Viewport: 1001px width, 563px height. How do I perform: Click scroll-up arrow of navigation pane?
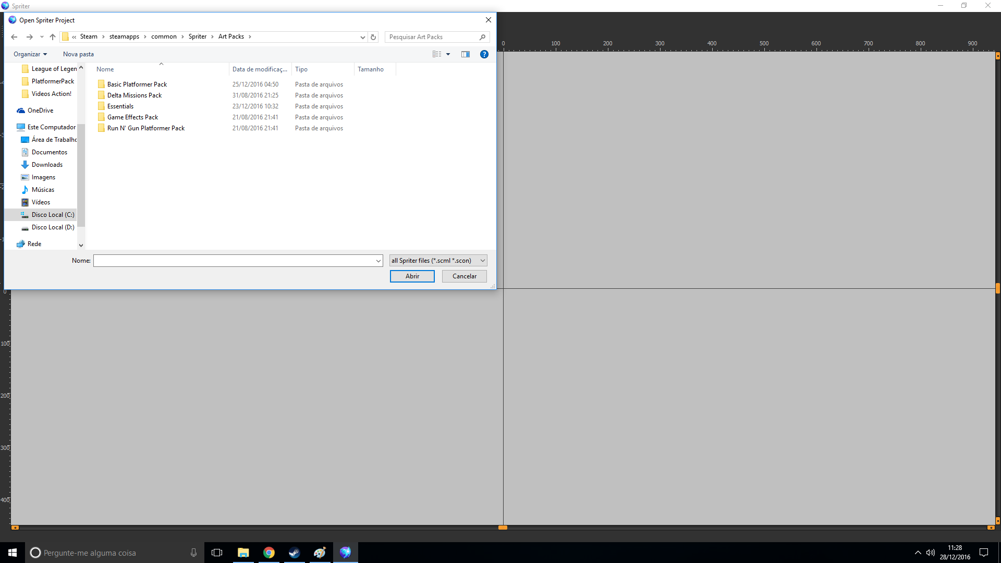81,68
